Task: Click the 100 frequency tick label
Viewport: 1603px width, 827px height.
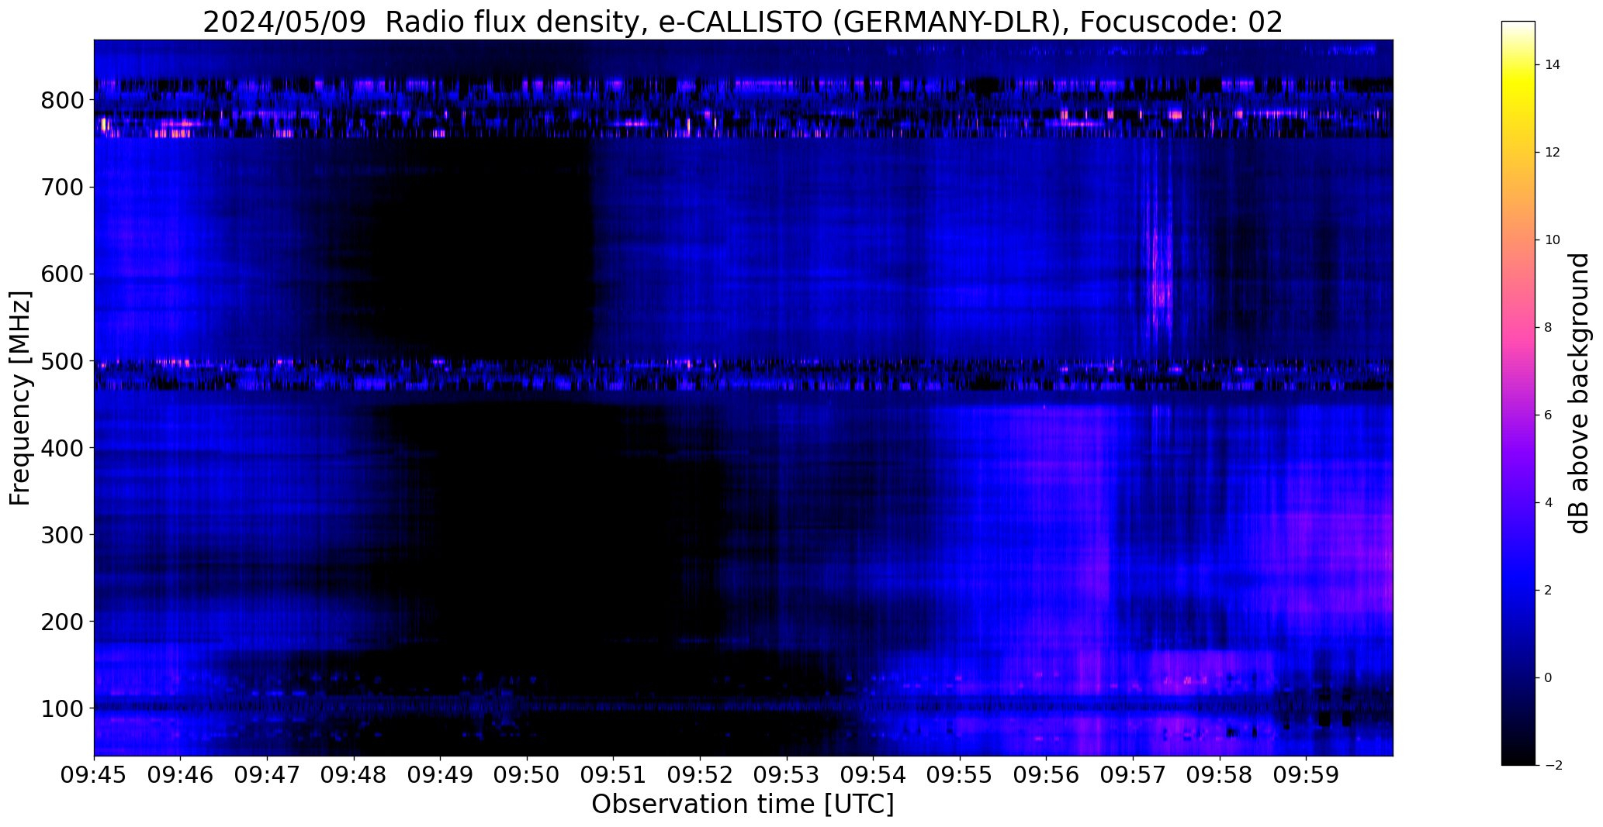Action: (x=62, y=708)
